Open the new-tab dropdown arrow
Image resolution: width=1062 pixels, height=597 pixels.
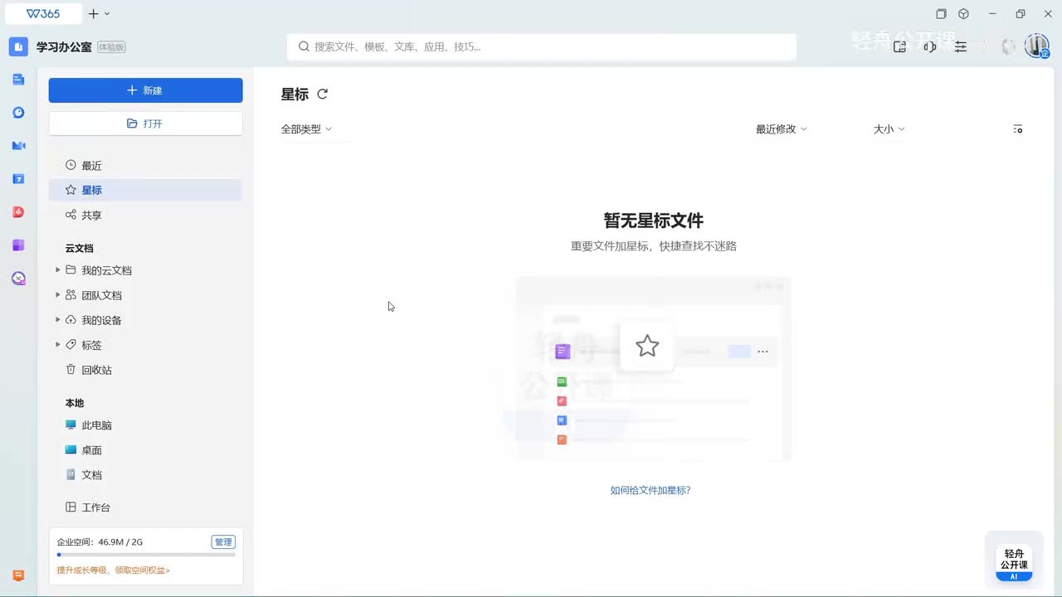click(x=107, y=13)
